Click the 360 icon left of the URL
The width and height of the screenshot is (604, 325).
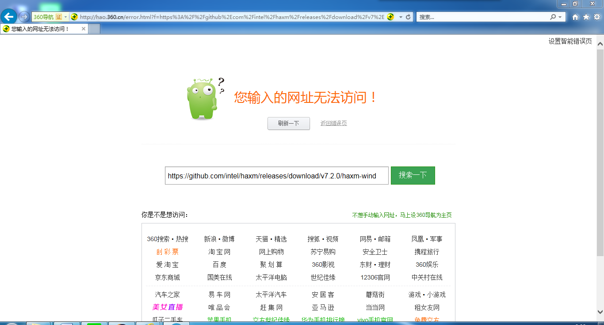[x=74, y=17]
